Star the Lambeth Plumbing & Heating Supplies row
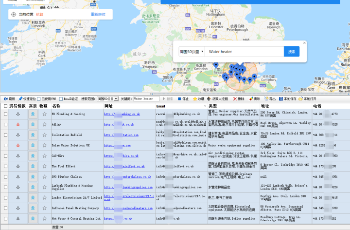 click(44, 187)
